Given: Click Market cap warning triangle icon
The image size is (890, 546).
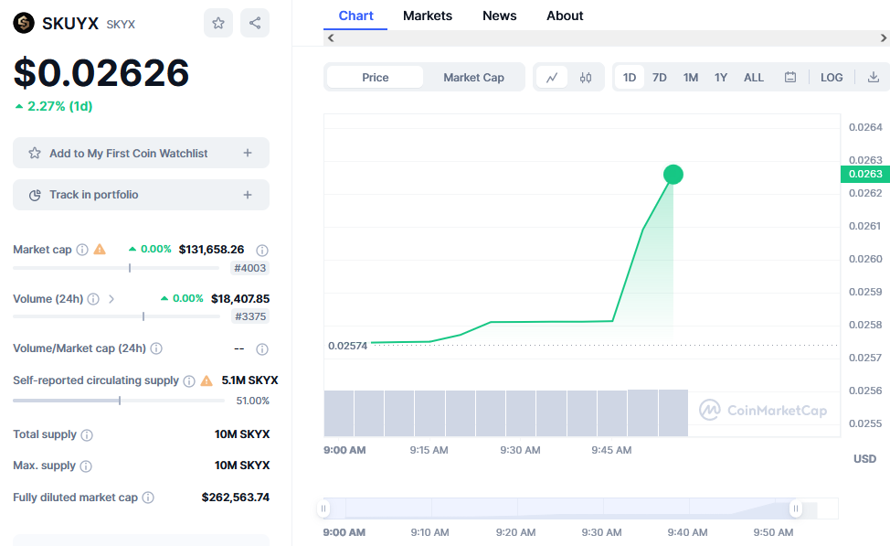Looking at the screenshot, I should click(x=100, y=250).
